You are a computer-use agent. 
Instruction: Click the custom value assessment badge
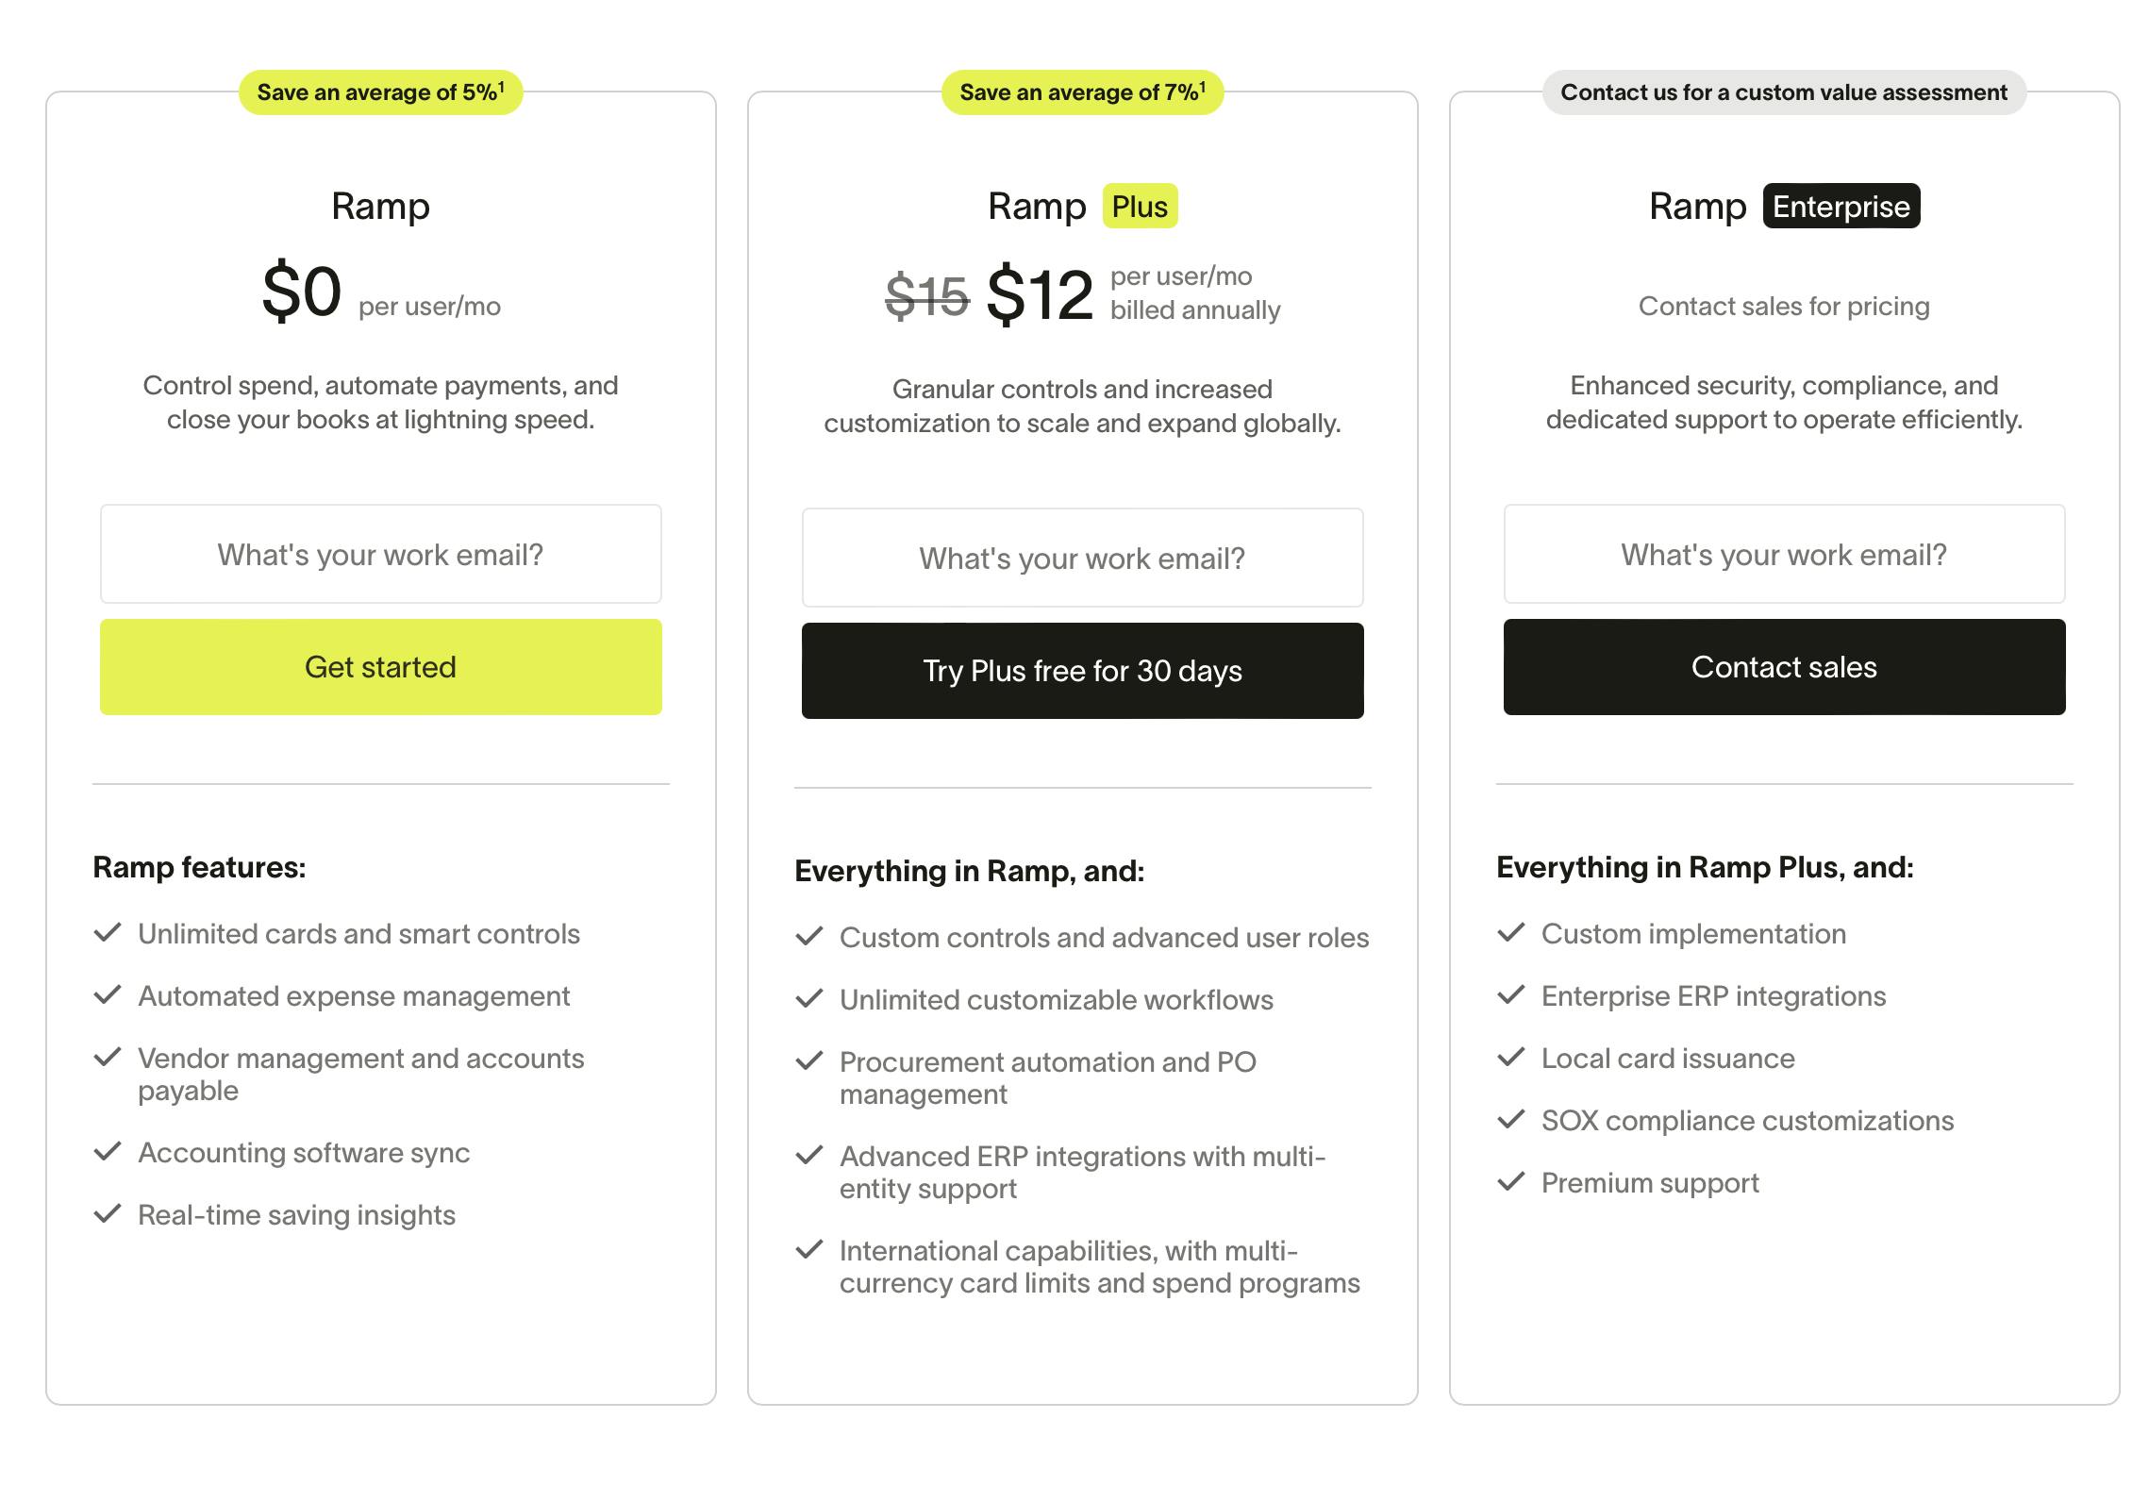pos(1784,92)
